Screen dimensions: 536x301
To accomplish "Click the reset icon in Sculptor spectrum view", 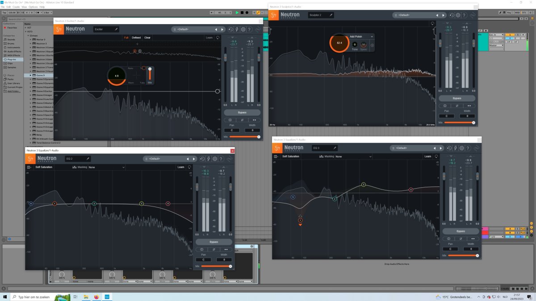I will click(x=432, y=23).
